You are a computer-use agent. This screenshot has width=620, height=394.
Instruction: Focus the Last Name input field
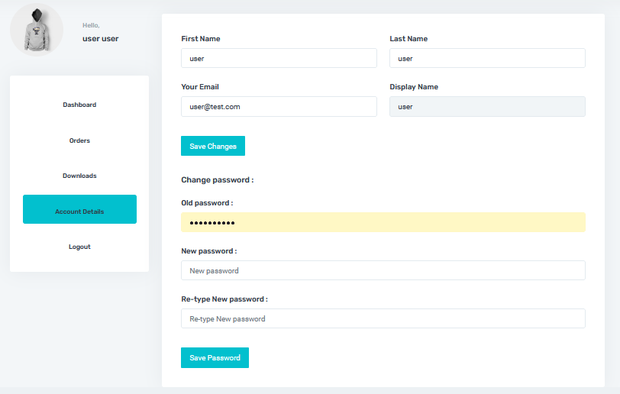(487, 58)
